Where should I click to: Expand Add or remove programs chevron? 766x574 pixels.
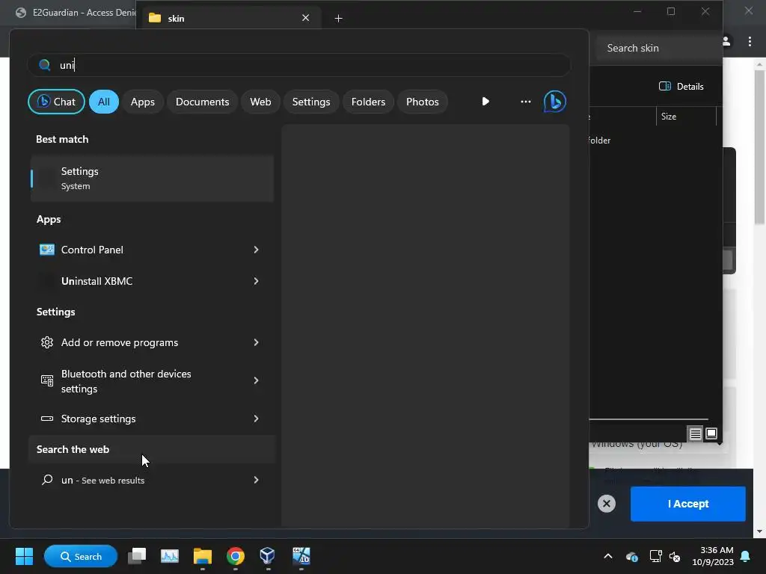click(256, 342)
